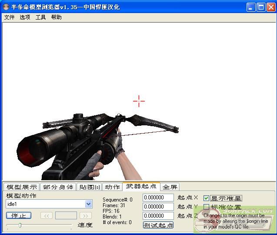
Task: Enable the 标准位置 checkbox
Action: click(x=207, y=207)
